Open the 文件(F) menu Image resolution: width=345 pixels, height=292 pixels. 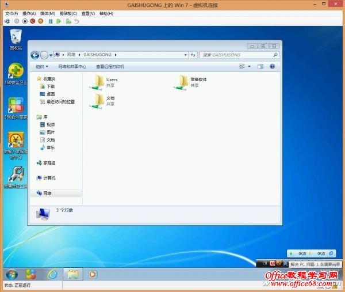click(x=11, y=14)
